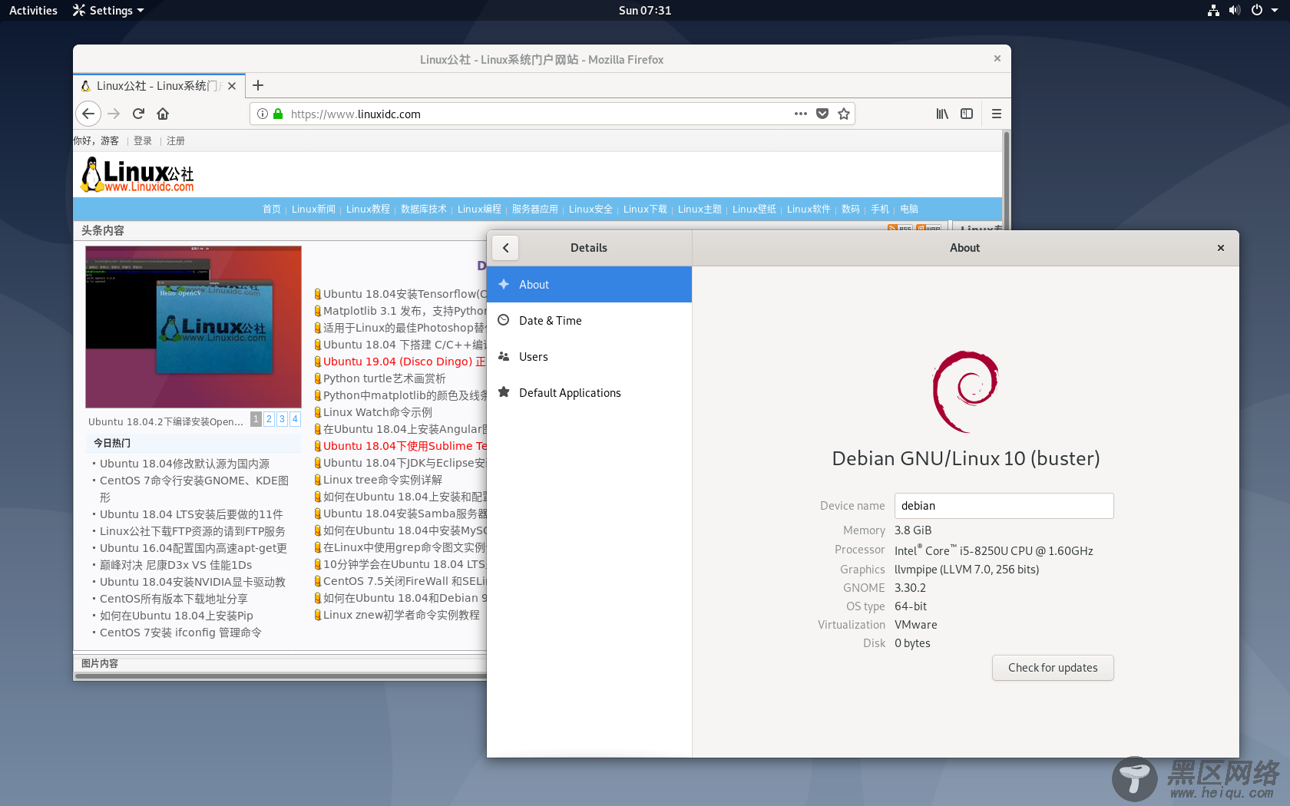This screenshot has width=1290, height=806.
Task: Open Python turtle艺术画赏析 article
Action: (x=384, y=378)
